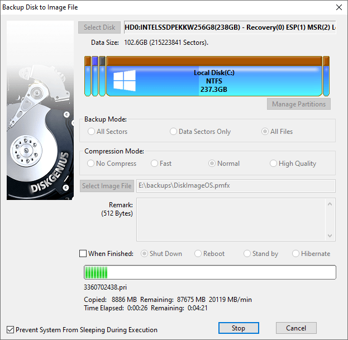Select High Quality compression mode
Image resolution: width=348 pixels, height=340 pixels.
pyautogui.click(x=274, y=164)
